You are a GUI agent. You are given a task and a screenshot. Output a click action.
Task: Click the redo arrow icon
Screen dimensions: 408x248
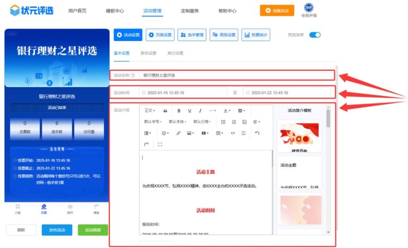[x=146, y=144]
